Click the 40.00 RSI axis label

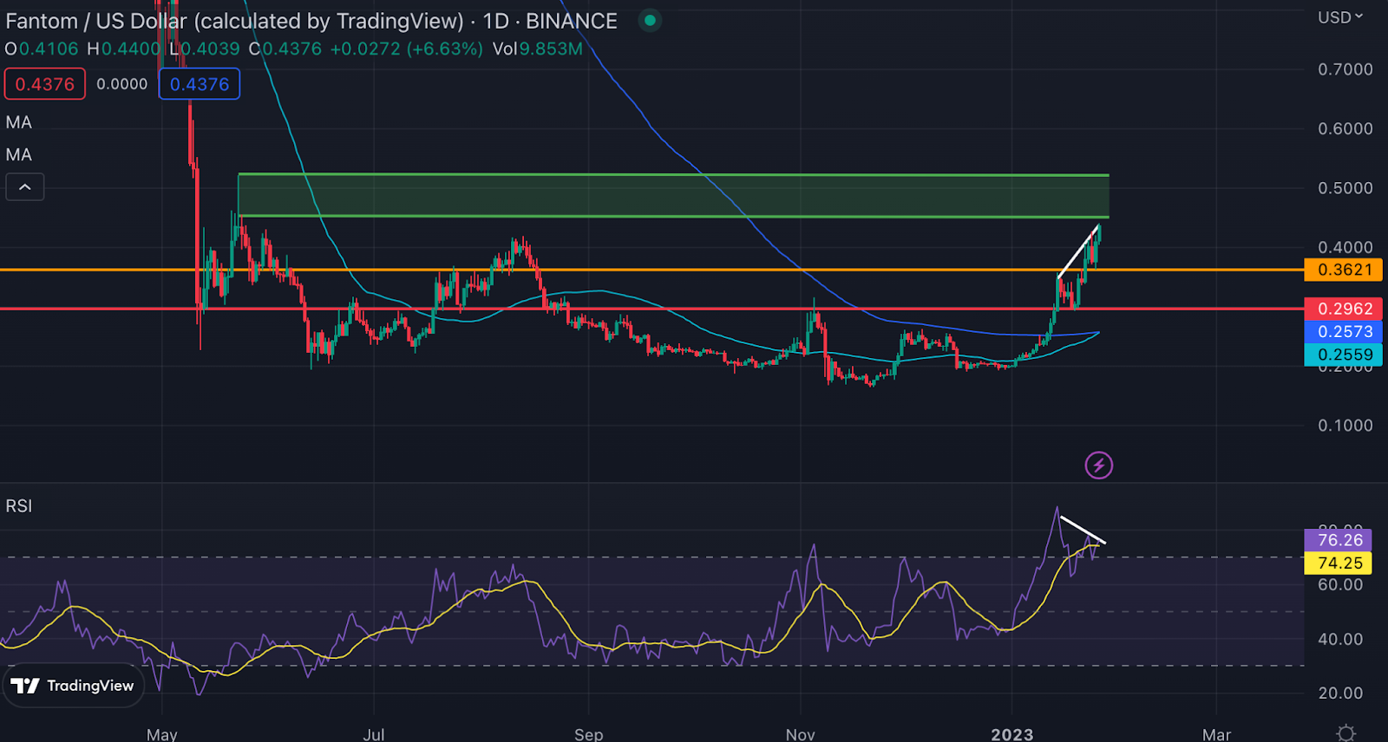point(1340,639)
